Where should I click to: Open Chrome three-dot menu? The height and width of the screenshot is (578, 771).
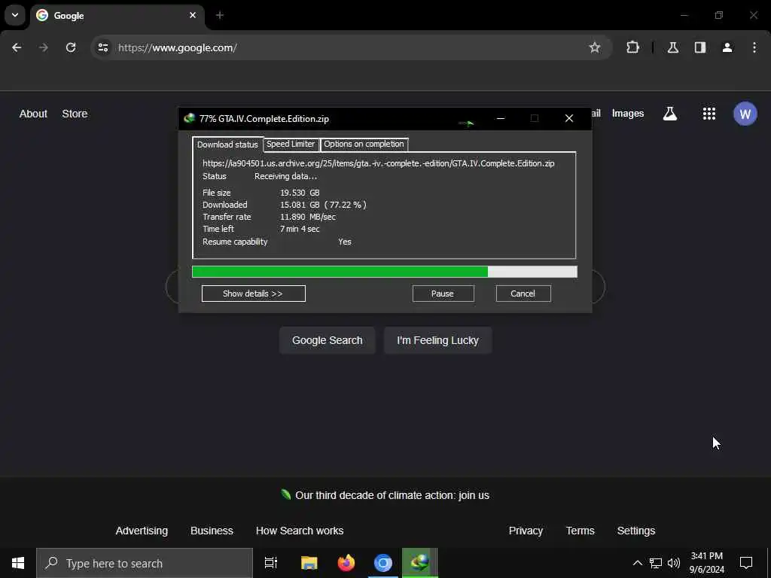click(754, 47)
